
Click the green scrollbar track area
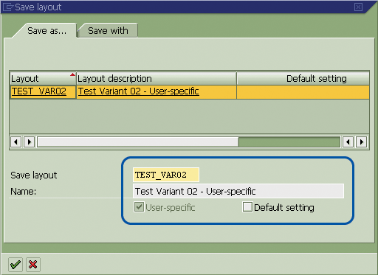coord(289,142)
